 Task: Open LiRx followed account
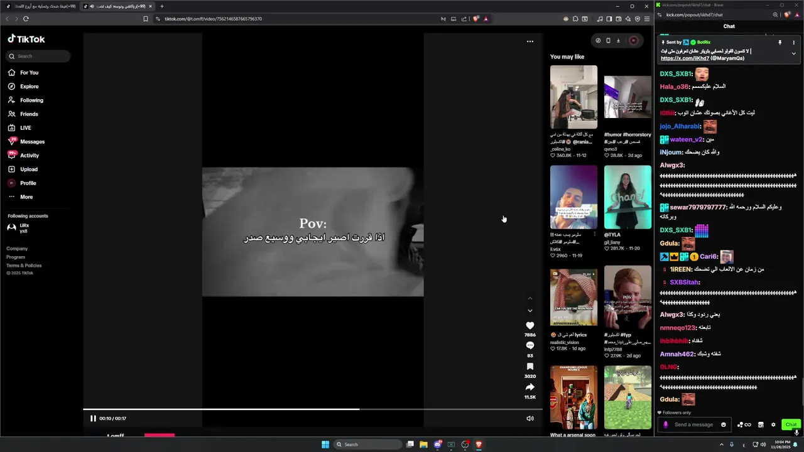click(x=18, y=228)
